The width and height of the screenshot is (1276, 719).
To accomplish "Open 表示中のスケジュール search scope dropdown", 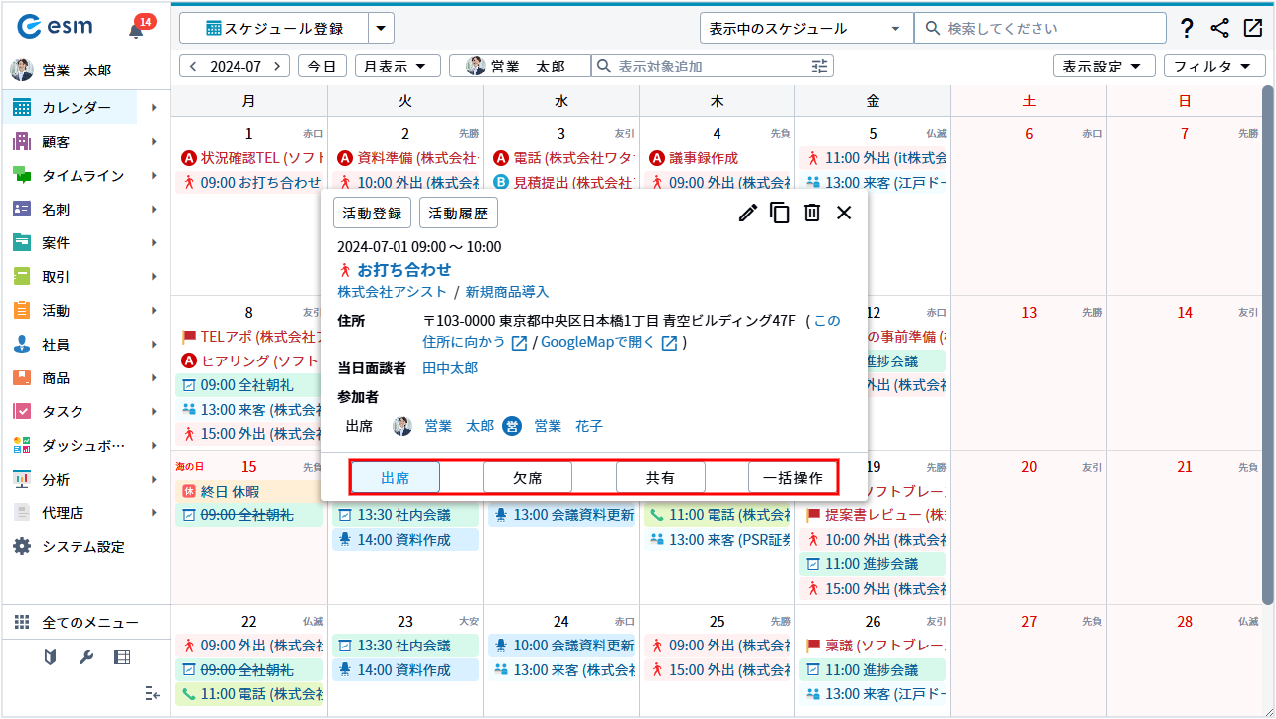I will point(806,29).
